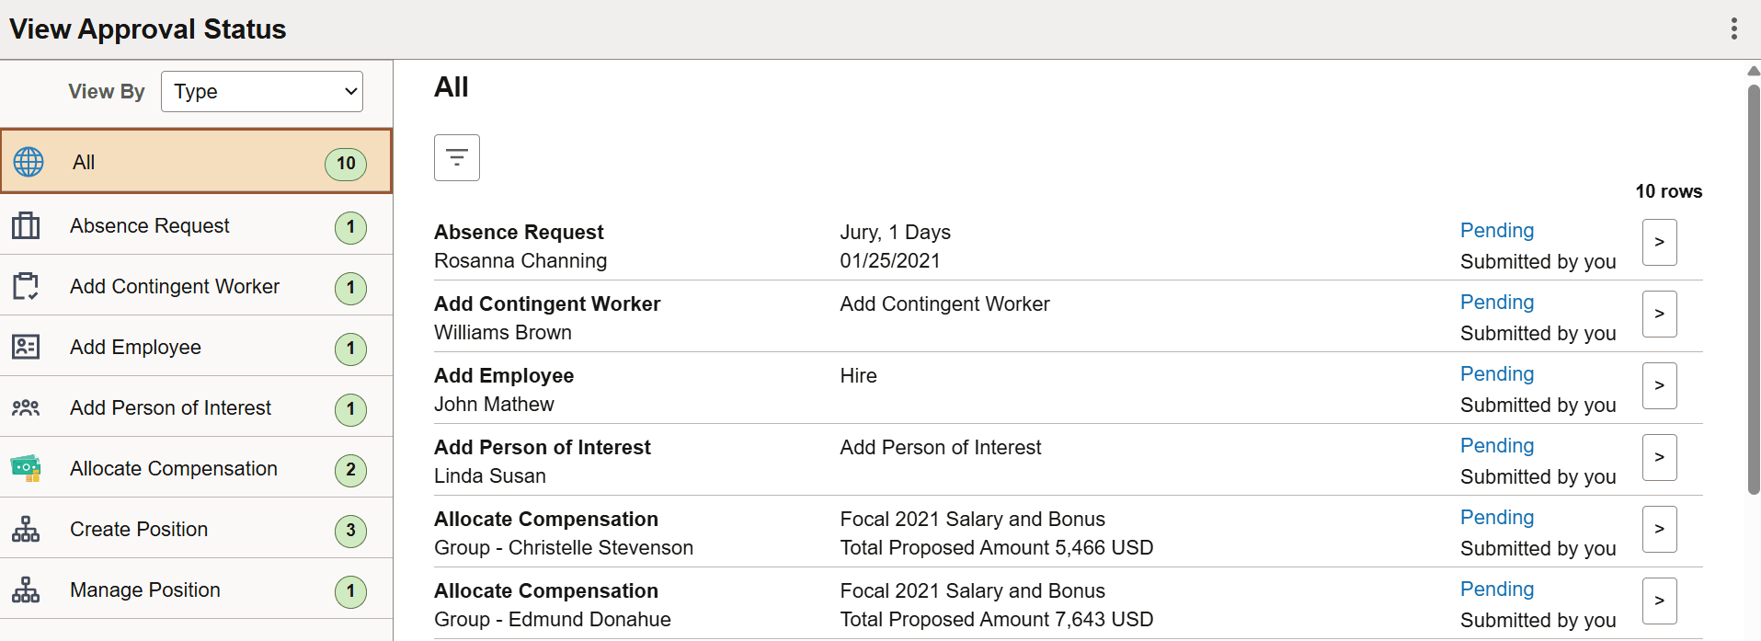Select the Manage Position sidebar category
This screenshot has width=1761, height=641.
[144, 589]
